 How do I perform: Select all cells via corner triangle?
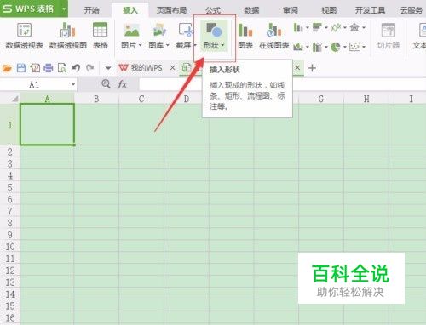point(14,99)
